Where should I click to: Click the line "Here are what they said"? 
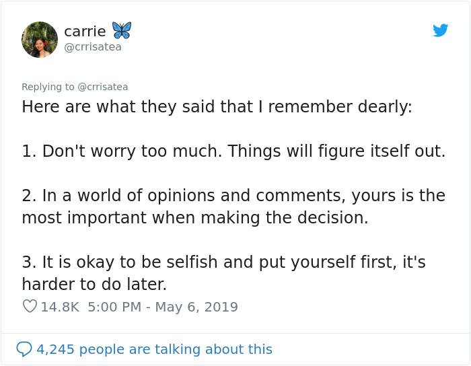click(217, 107)
